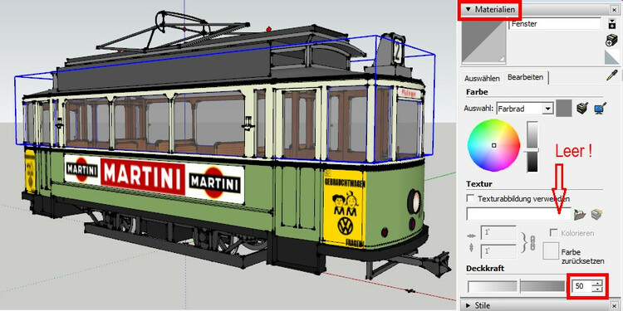Expand the Stile panel
The height and width of the screenshot is (311, 623).
click(468, 305)
